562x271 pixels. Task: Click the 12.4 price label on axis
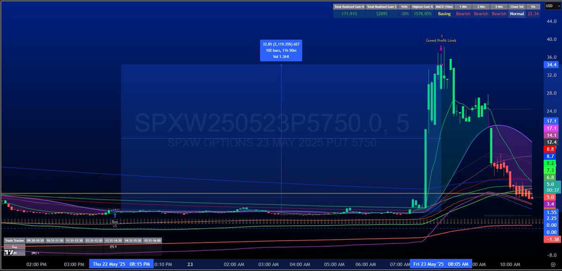click(551, 142)
